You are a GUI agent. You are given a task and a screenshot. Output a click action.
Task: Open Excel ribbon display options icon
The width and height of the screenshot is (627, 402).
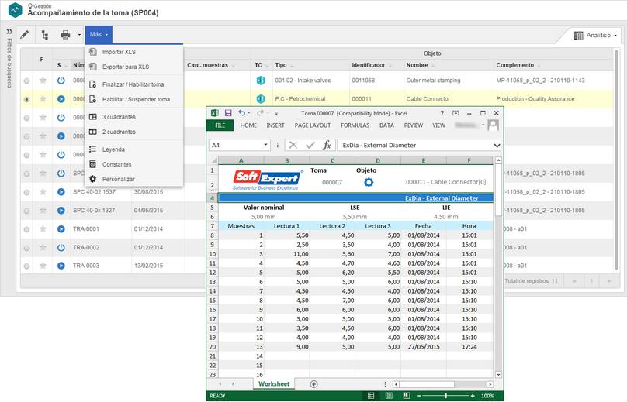click(x=456, y=113)
